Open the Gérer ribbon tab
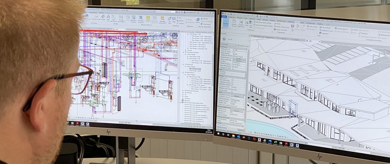Viewport: 390px width, 164px height. (302, 22)
